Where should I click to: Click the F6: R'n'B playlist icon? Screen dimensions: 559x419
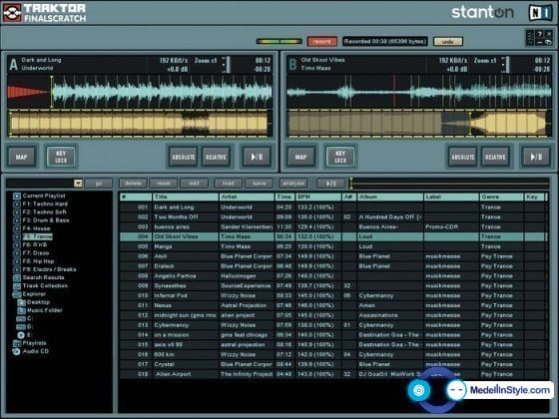coord(17,245)
